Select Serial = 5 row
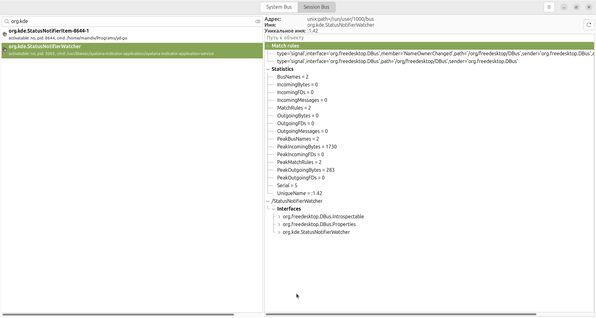Viewport: 596px width, 318px height. pos(429,186)
